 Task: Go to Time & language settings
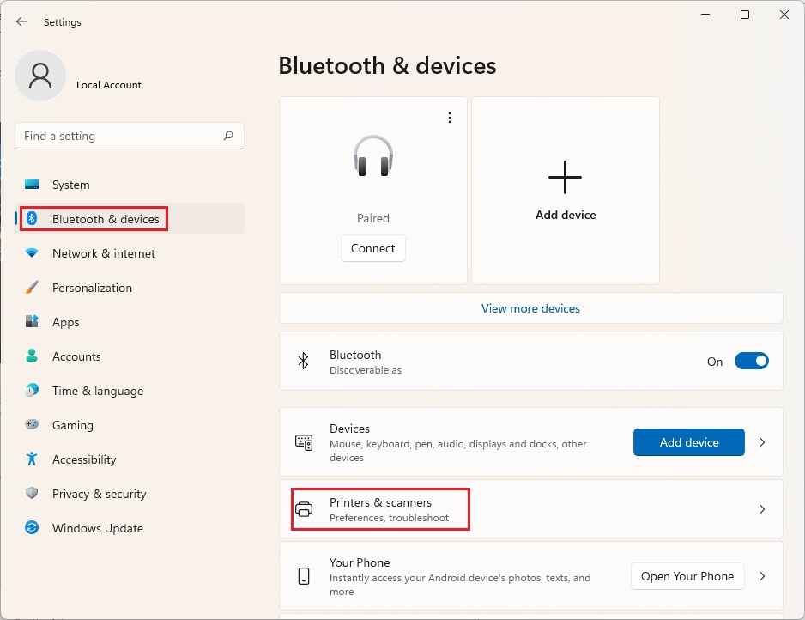[x=97, y=391]
